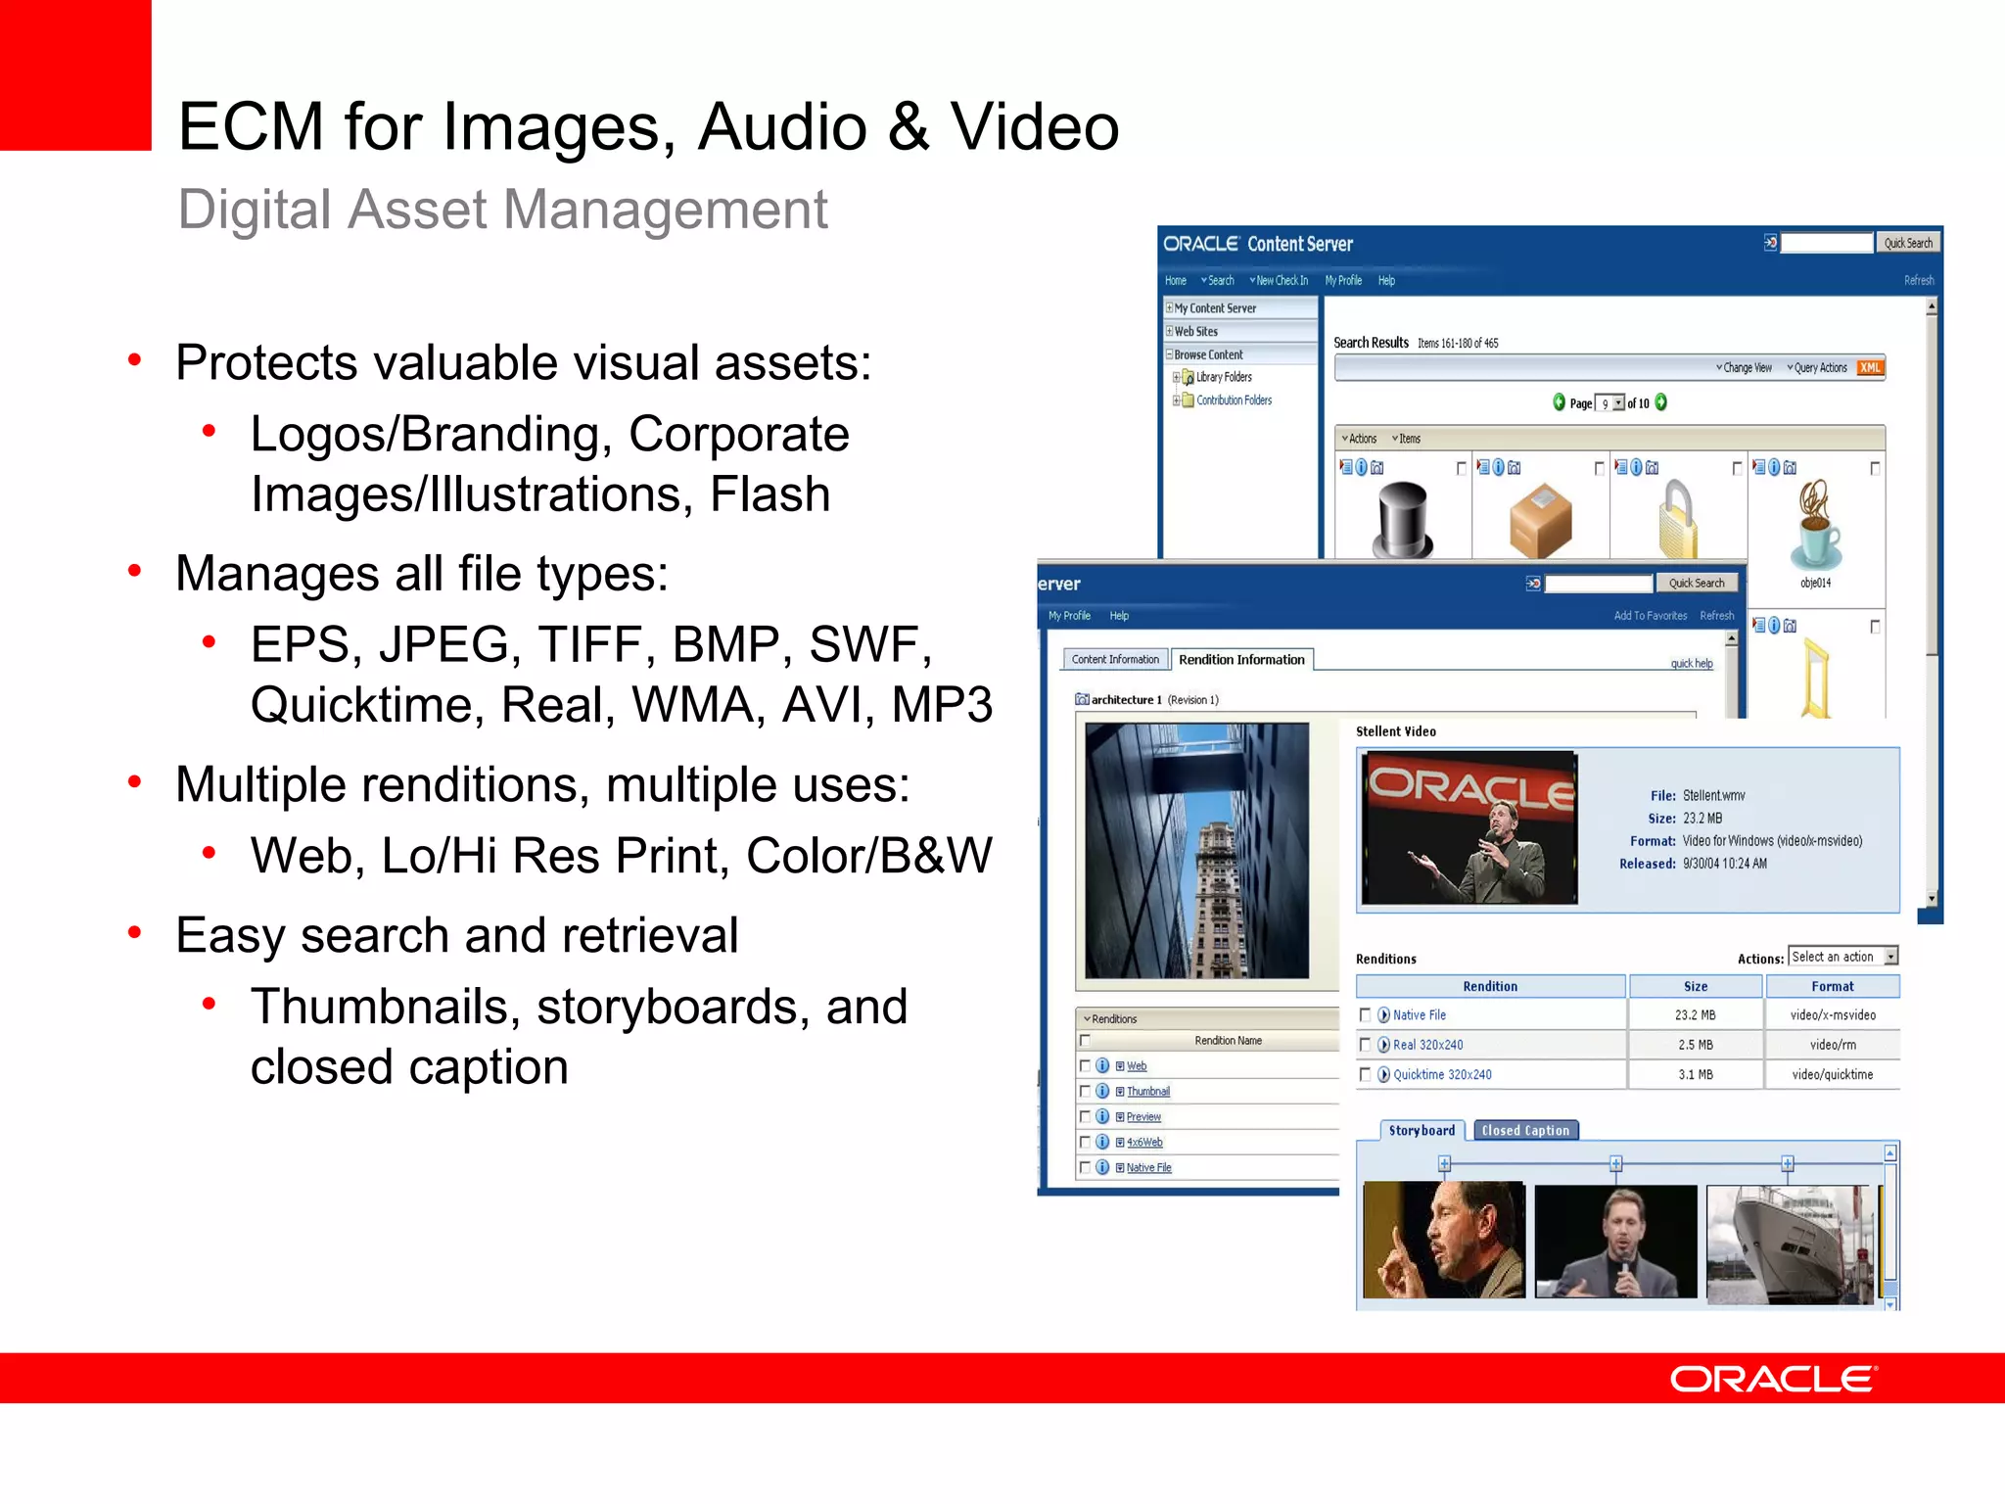The height and width of the screenshot is (1504, 2005).
Task: Tick the Real 320x240 checkbox
Action: [1365, 1045]
